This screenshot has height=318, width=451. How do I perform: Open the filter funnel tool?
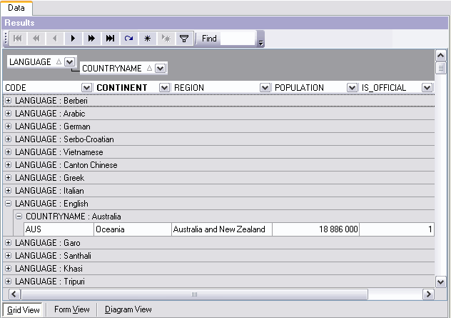[184, 39]
